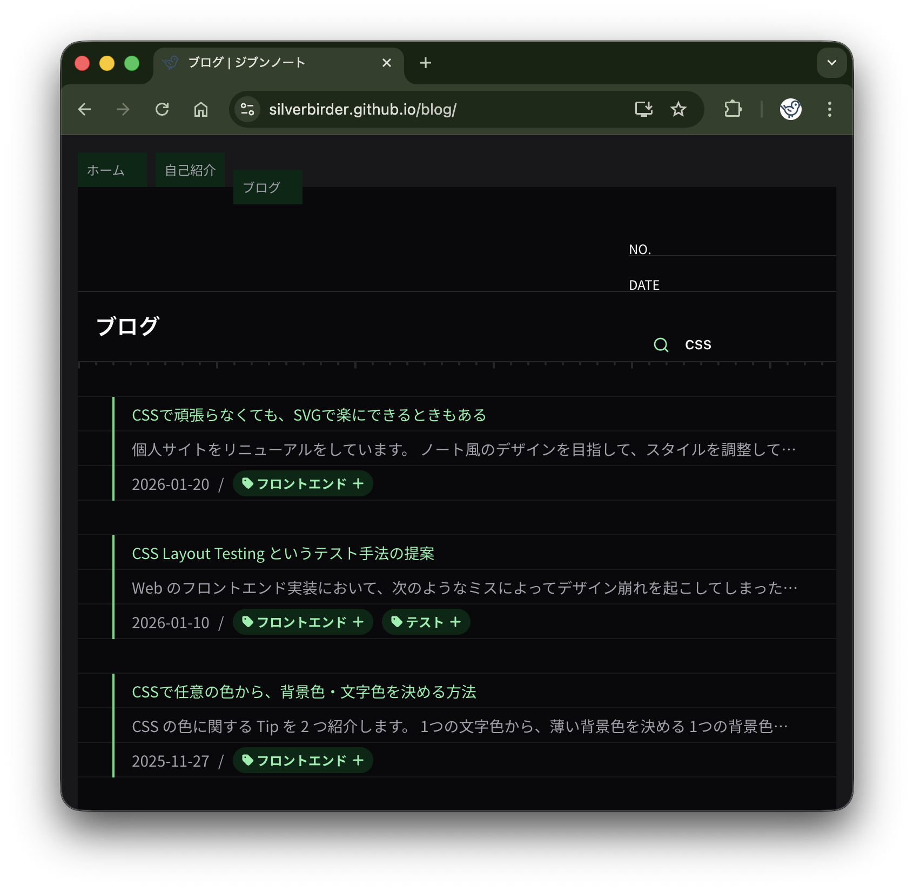Open the extensions puzzle-piece icon
Viewport: 914px width, 891px height.
pyautogui.click(x=732, y=109)
